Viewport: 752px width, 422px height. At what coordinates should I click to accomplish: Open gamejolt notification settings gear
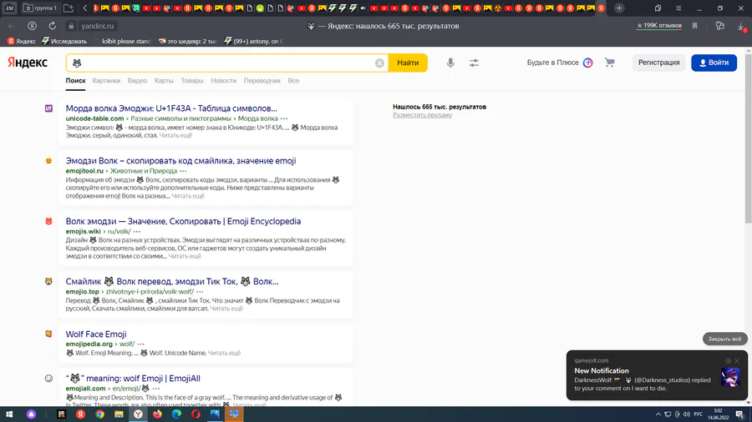[x=728, y=361]
